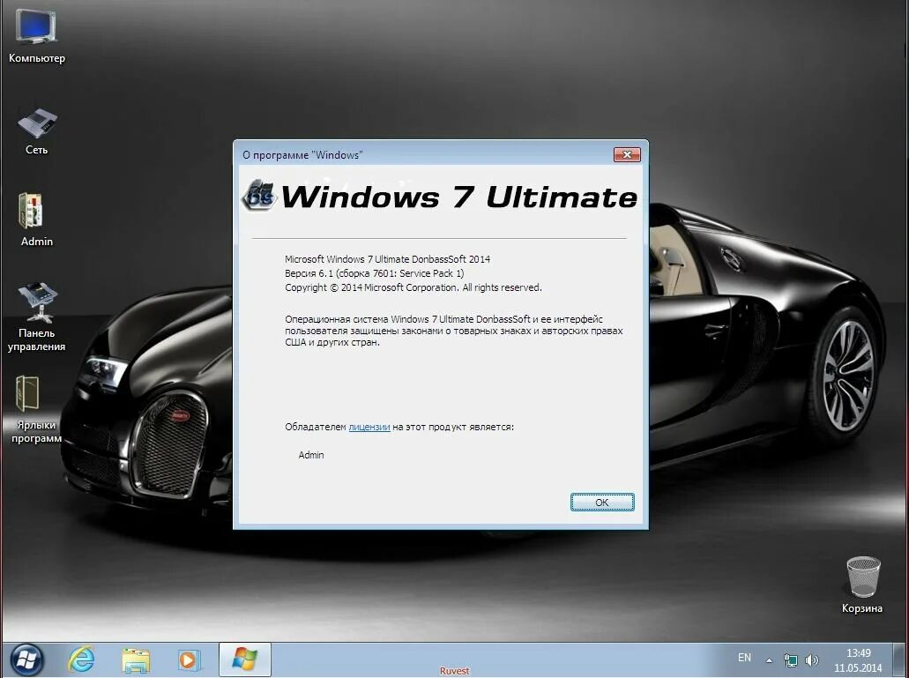
Task: Select the active Windows flag taskbar button
Action: click(244, 659)
